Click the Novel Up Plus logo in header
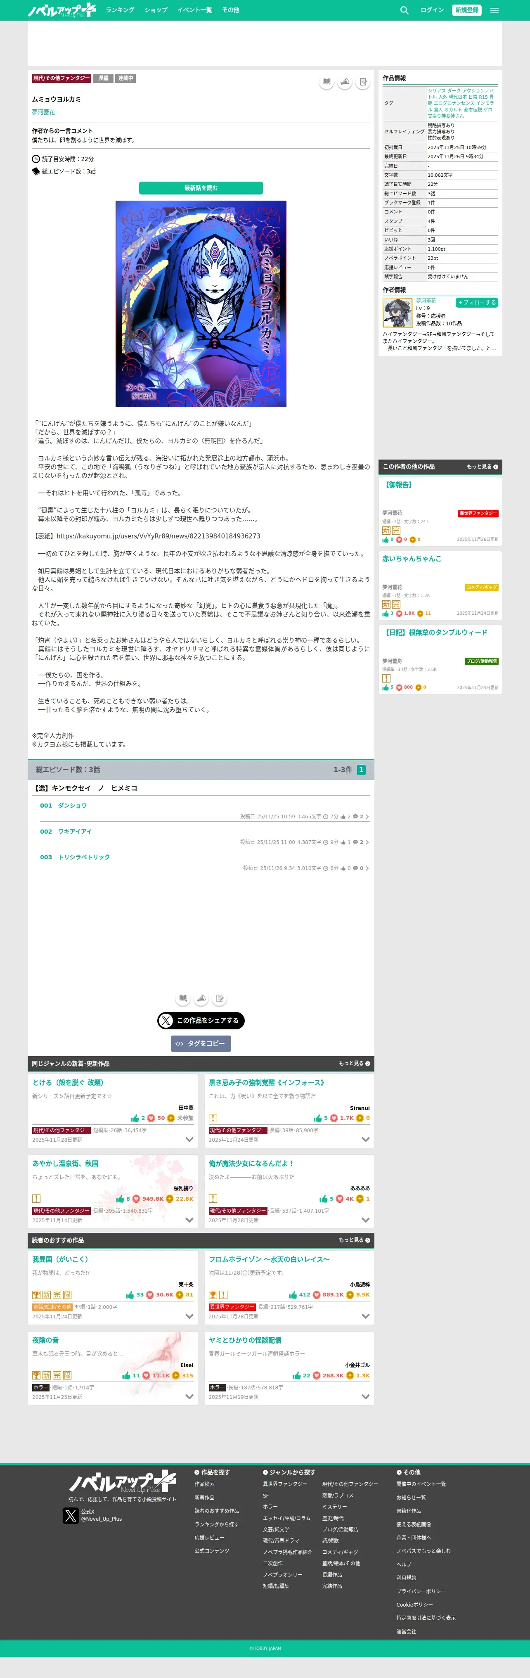The image size is (530, 1678). click(62, 10)
